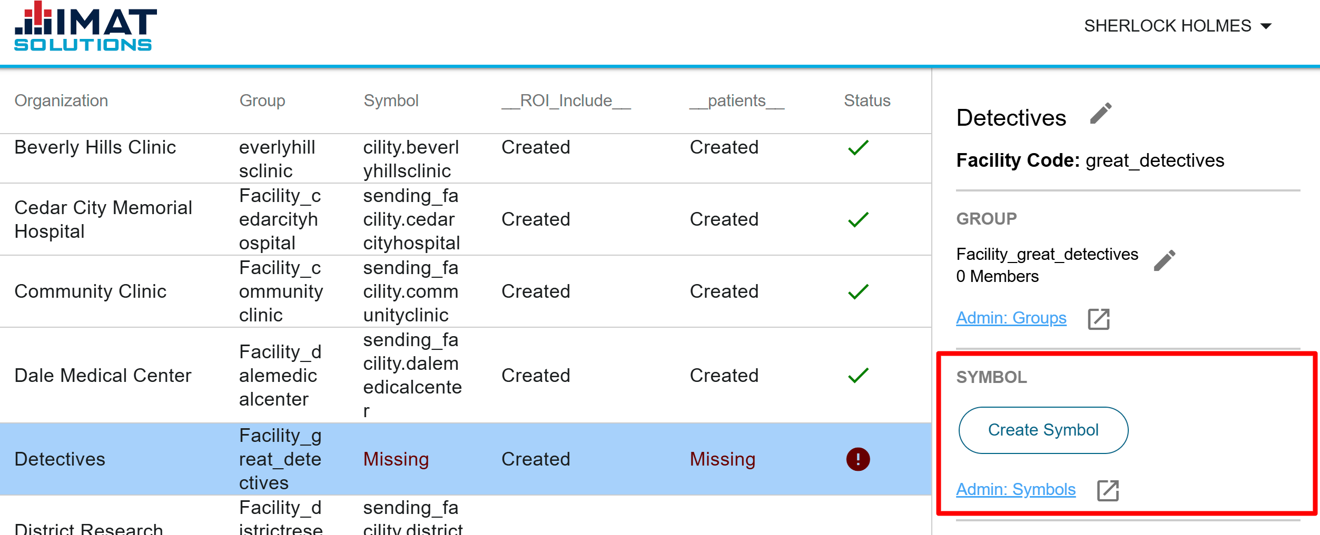
Task: Select the Beverly Hills Clinic row
Action: [466, 158]
